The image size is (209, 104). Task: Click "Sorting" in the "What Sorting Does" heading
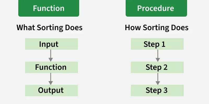50,28
